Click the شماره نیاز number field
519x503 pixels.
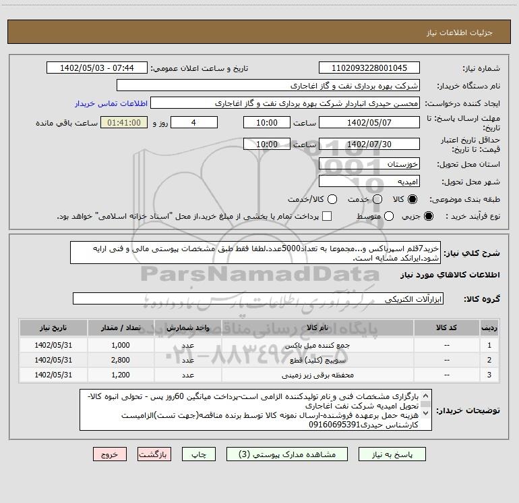tap(369, 68)
